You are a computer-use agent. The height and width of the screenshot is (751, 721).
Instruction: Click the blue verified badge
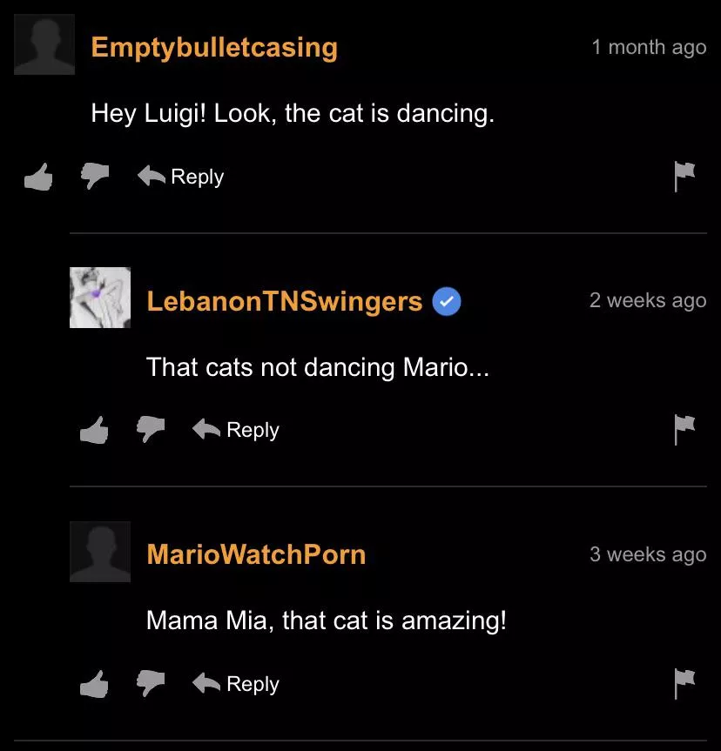[x=447, y=301]
